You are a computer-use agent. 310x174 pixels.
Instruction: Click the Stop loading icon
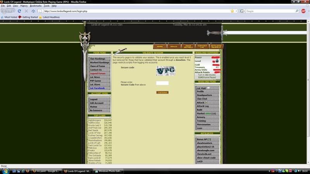[26, 11]
